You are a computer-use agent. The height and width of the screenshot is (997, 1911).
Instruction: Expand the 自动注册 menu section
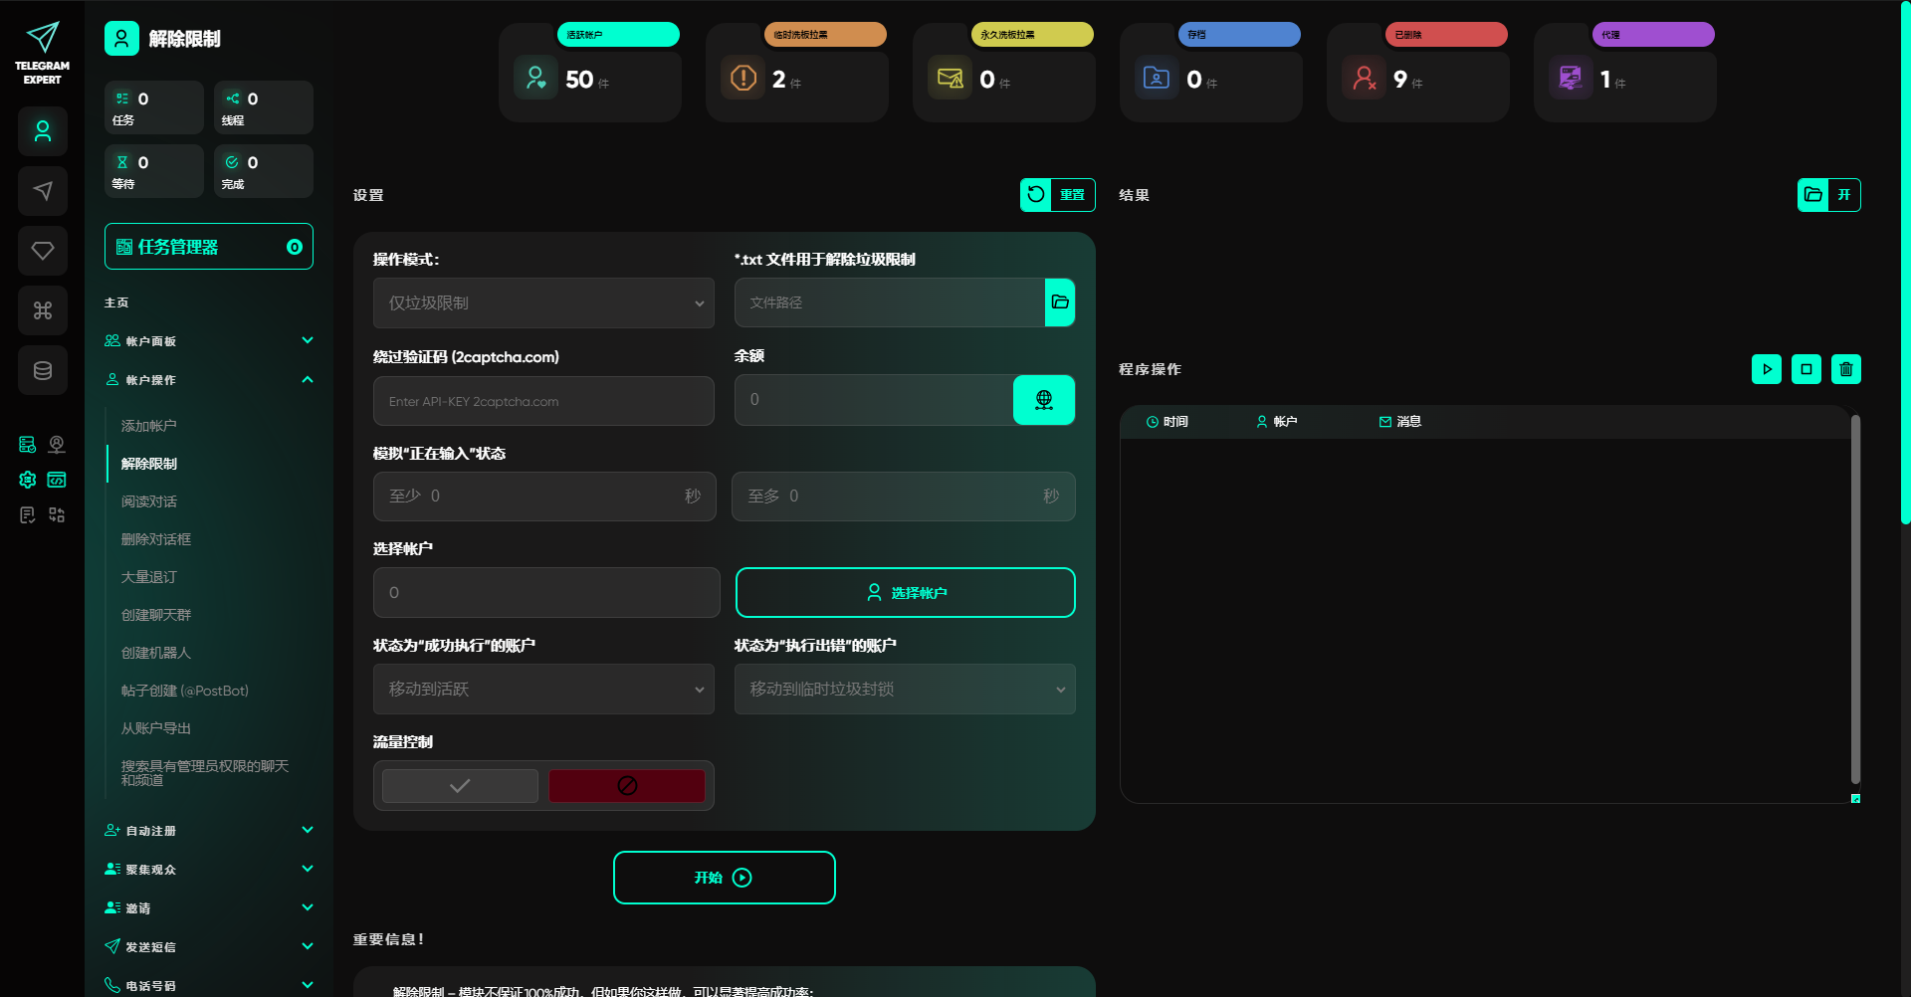[209, 831]
